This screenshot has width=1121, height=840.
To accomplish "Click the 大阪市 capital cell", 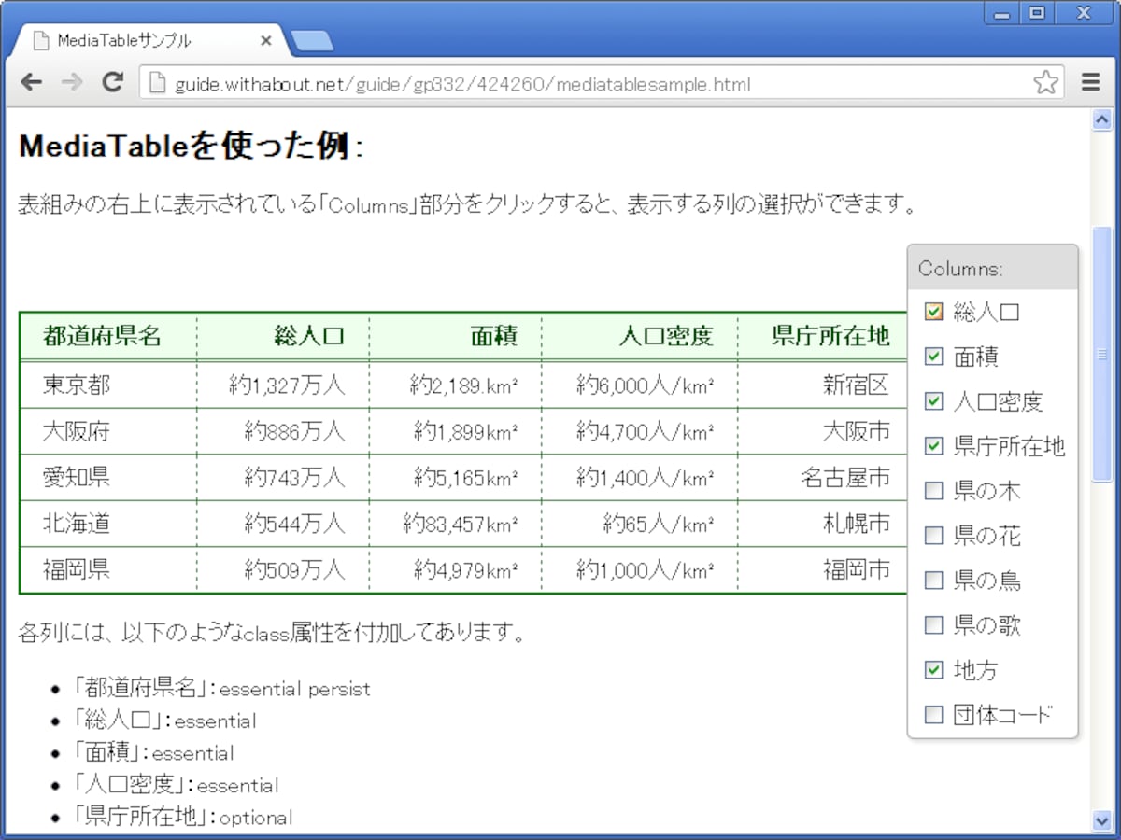I will 822,431.
